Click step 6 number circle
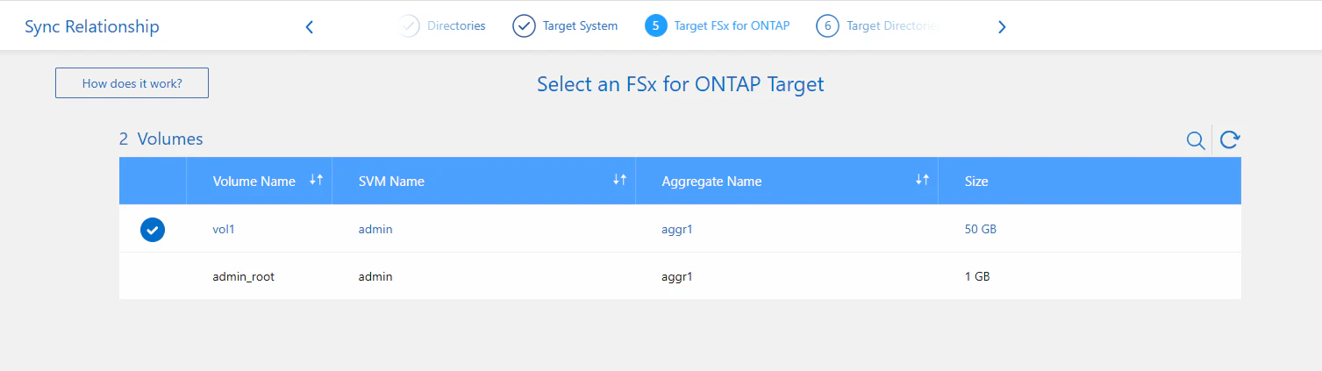 (827, 25)
